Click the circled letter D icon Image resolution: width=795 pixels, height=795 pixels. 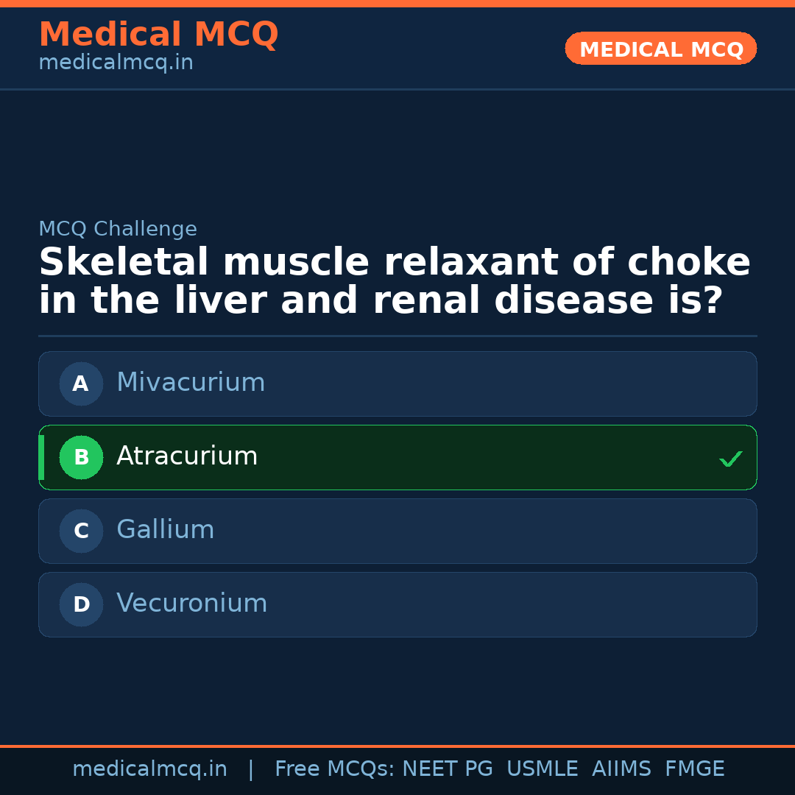tap(81, 604)
